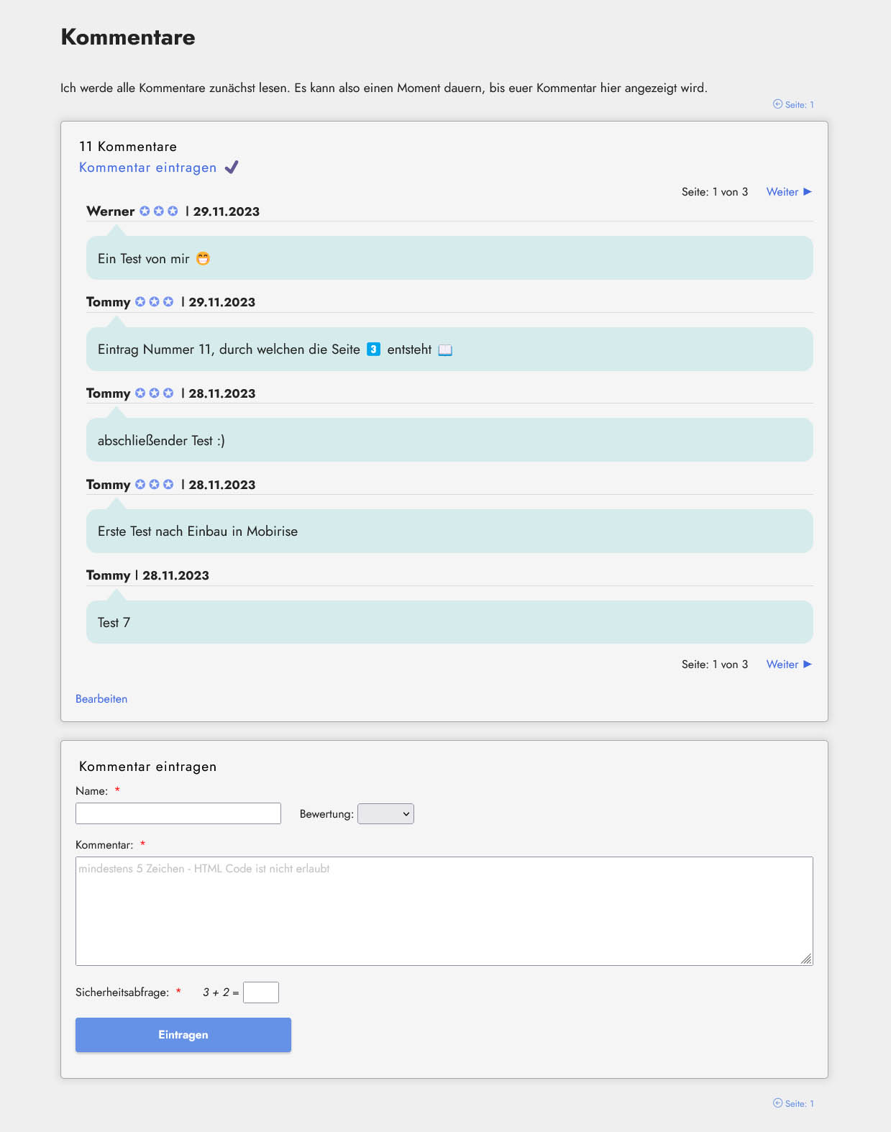
Task: Open the Bewertung dropdown
Action: (x=385, y=814)
